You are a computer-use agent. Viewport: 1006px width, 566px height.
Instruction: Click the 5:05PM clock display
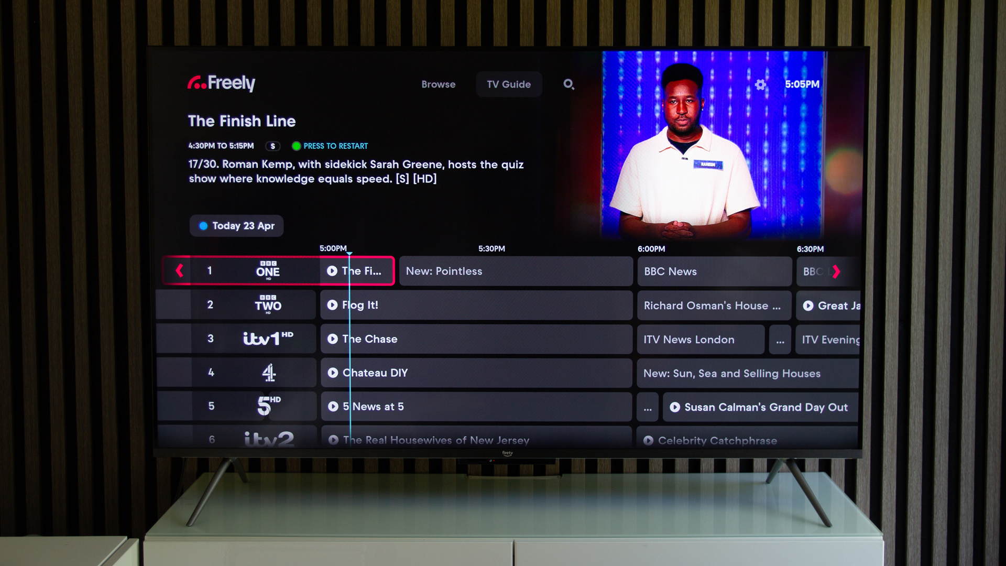click(x=802, y=84)
